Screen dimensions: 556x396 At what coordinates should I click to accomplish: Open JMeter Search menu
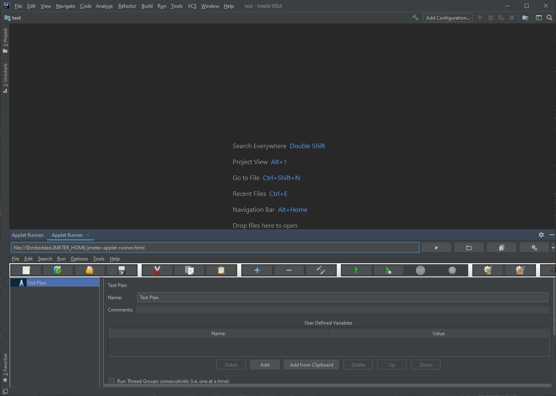coord(45,259)
